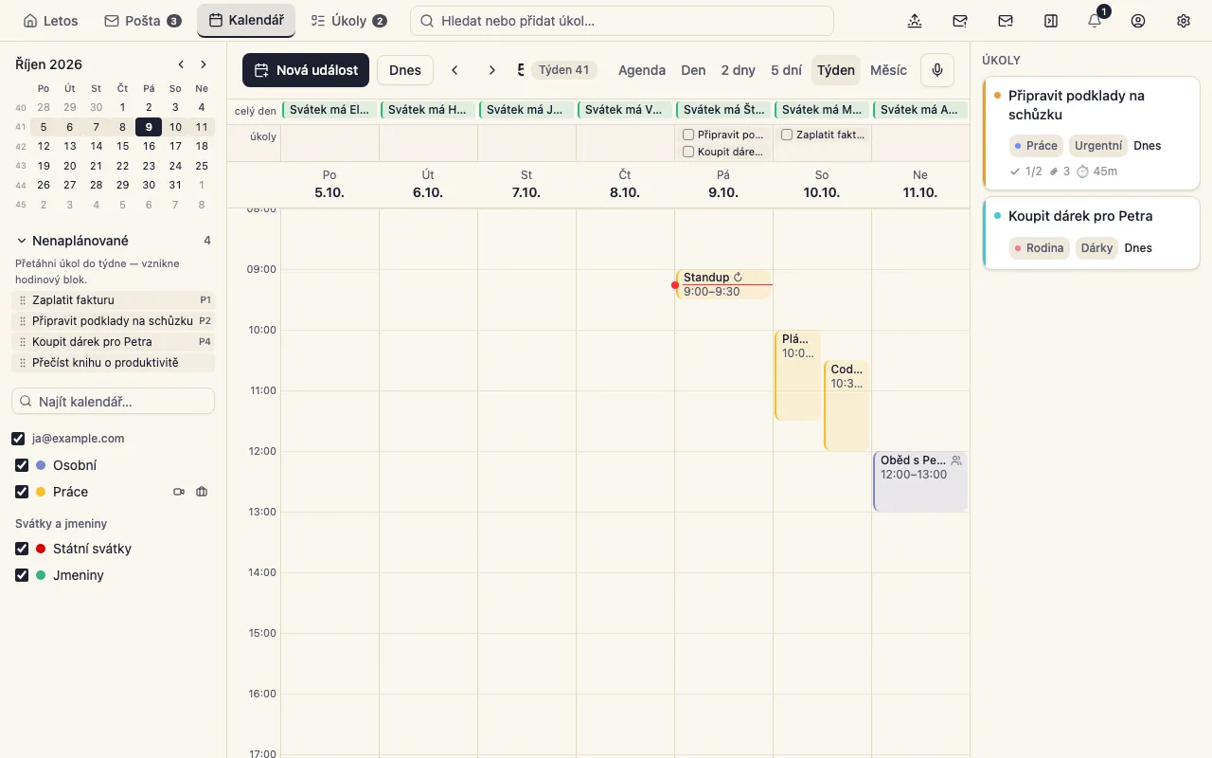The width and height of the screenshot is (1212, 758).
Task: Collapse the Nenaplánované section
Action: click(x=22, y=241)
